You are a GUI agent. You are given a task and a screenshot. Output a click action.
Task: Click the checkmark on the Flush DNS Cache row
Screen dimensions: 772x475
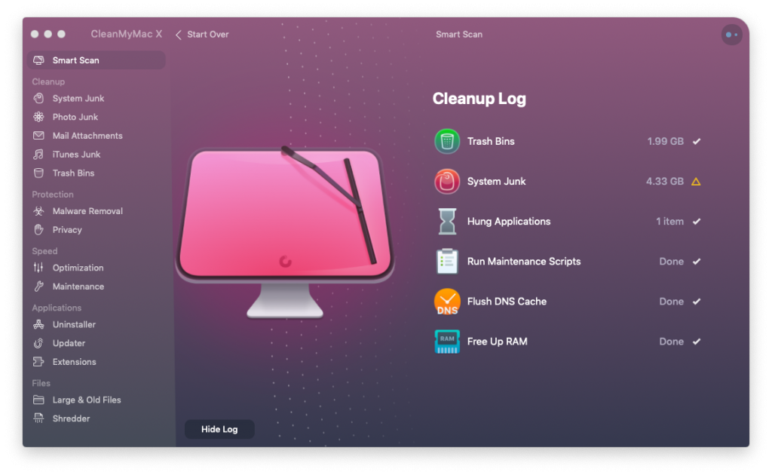[696, 302]
